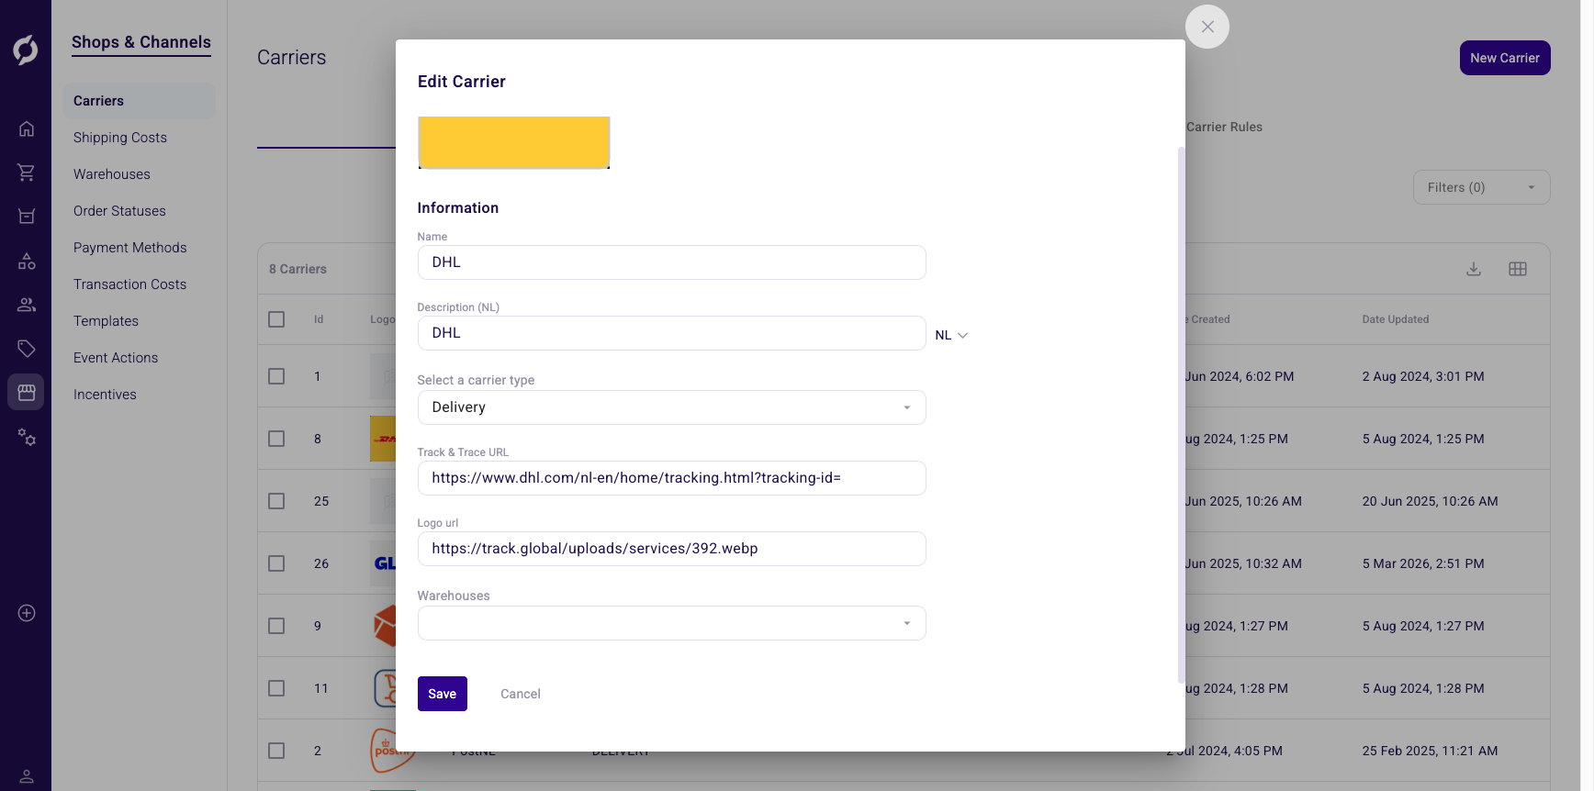This screenshot has width=1594, height=791.
Task: Check the checkbox for carrier Id 11
Action: [276, 688]
